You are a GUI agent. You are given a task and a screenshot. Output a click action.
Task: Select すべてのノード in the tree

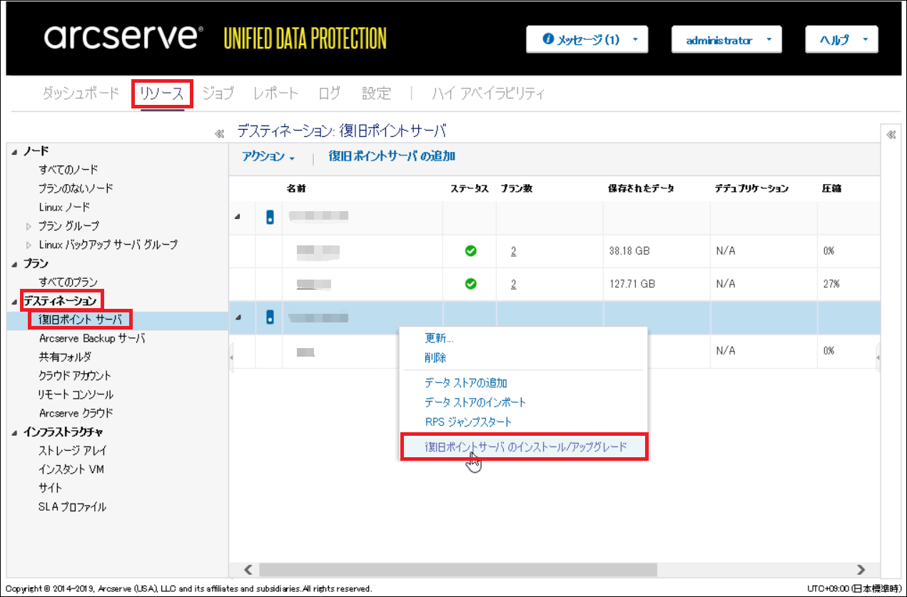click(x=69, y=170)
